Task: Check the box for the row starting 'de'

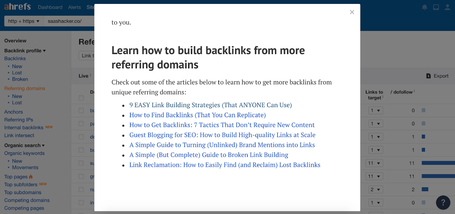Action: [x=81, y=137]
